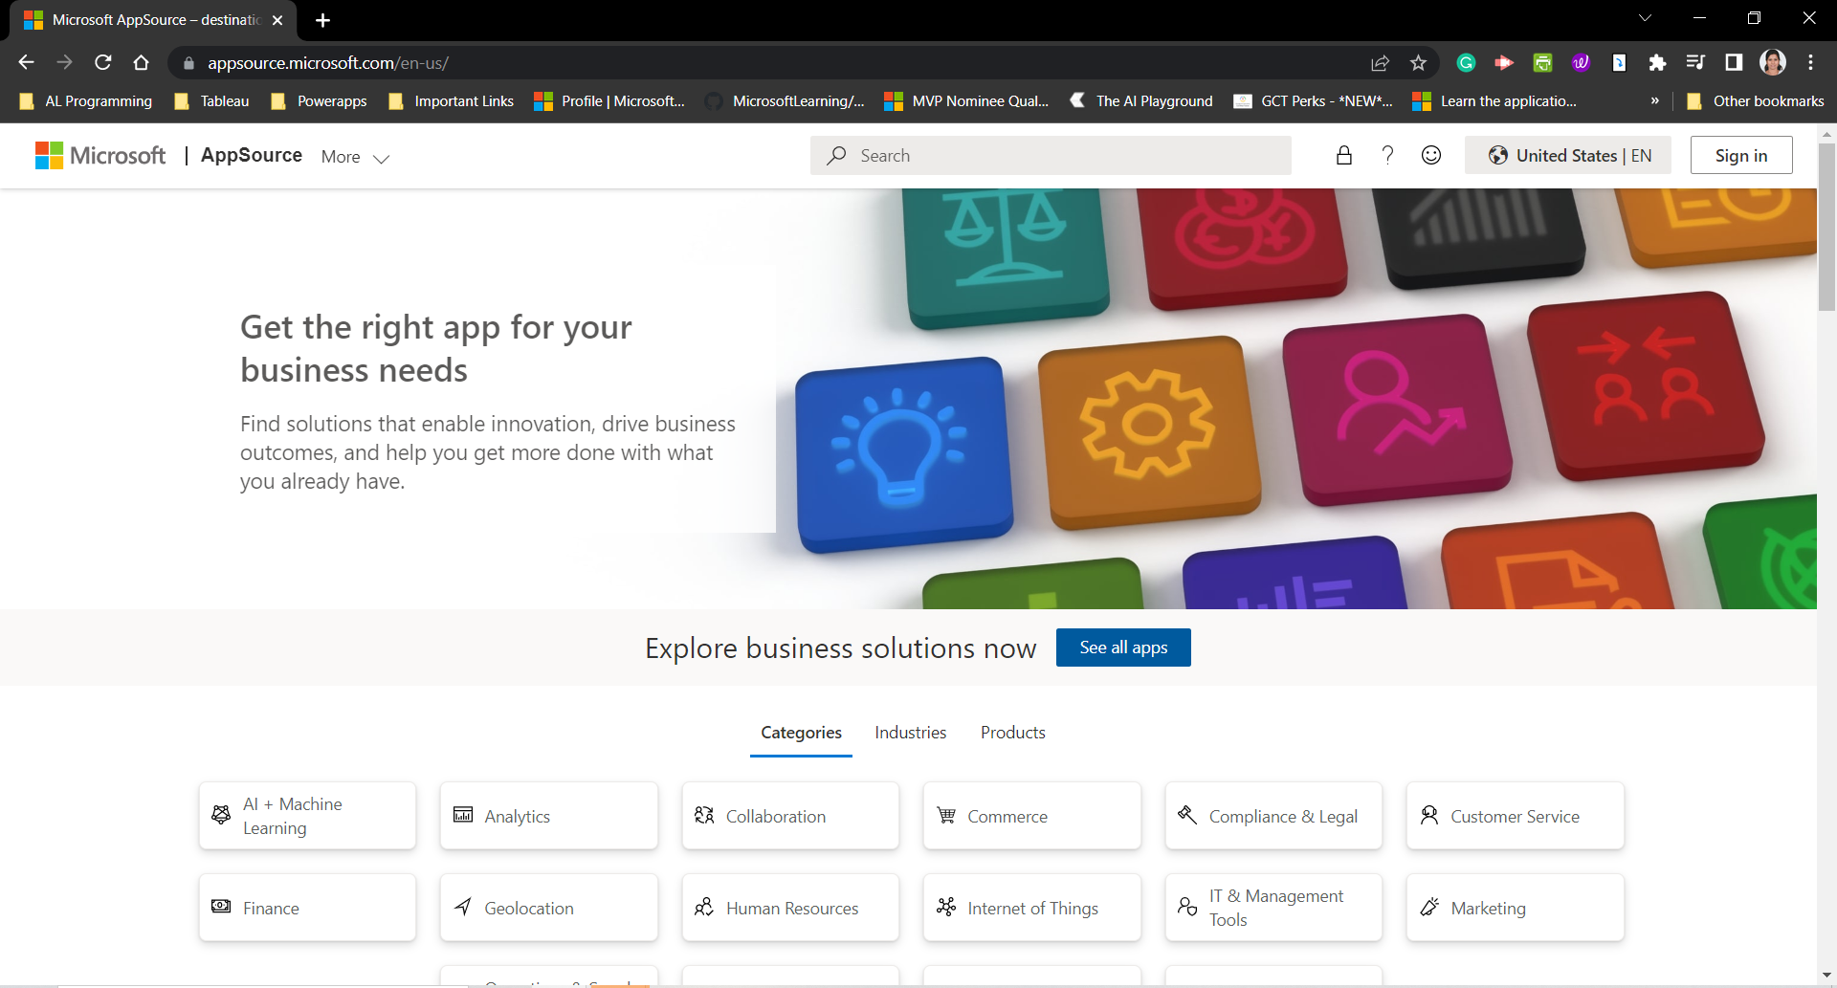Click the blue lightbulb app tile
This screenshot has width=1837, height=988.
[x=904, y=453]
